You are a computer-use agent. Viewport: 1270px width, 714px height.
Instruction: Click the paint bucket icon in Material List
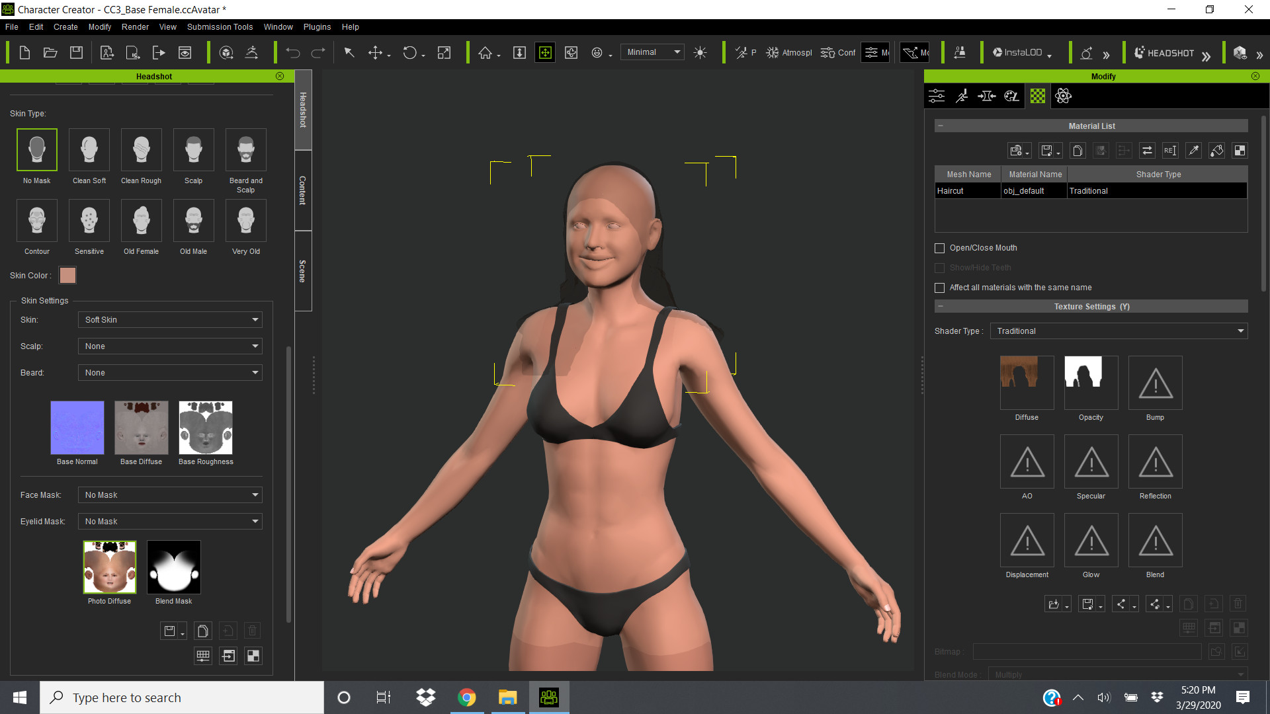1216,151
